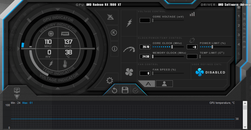The width and height of the screenshot is (251, 130).
Task: Edit the memory clock value 2438
Action: click(x=145, y=56)
